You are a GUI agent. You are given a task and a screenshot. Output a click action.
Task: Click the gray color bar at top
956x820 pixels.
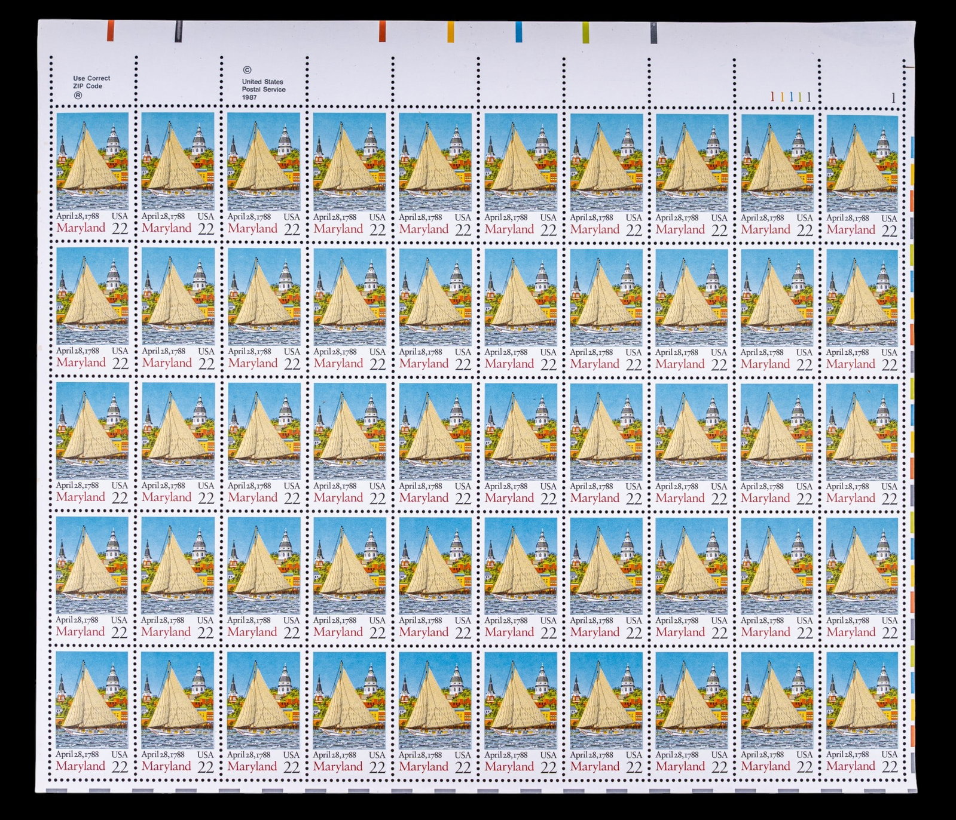[x=655, y=32]
